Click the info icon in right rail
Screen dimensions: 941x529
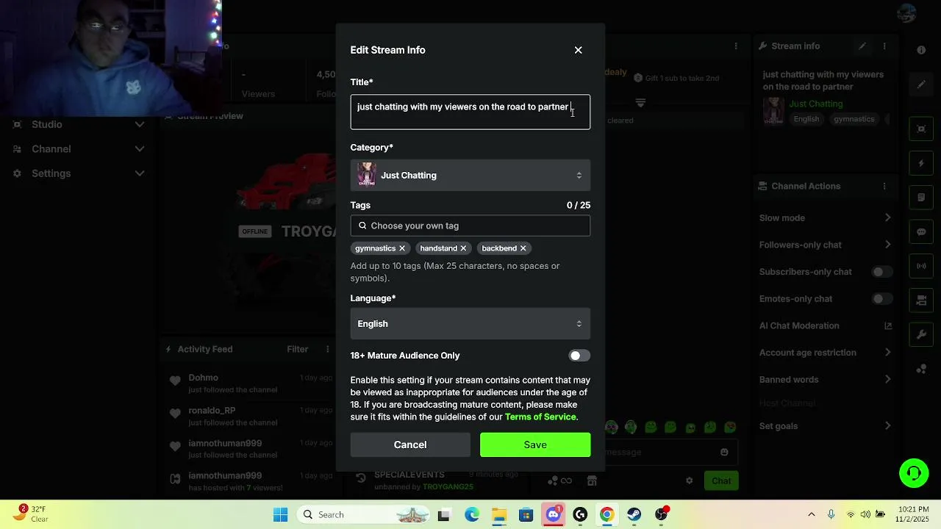[x=921, y=50]
